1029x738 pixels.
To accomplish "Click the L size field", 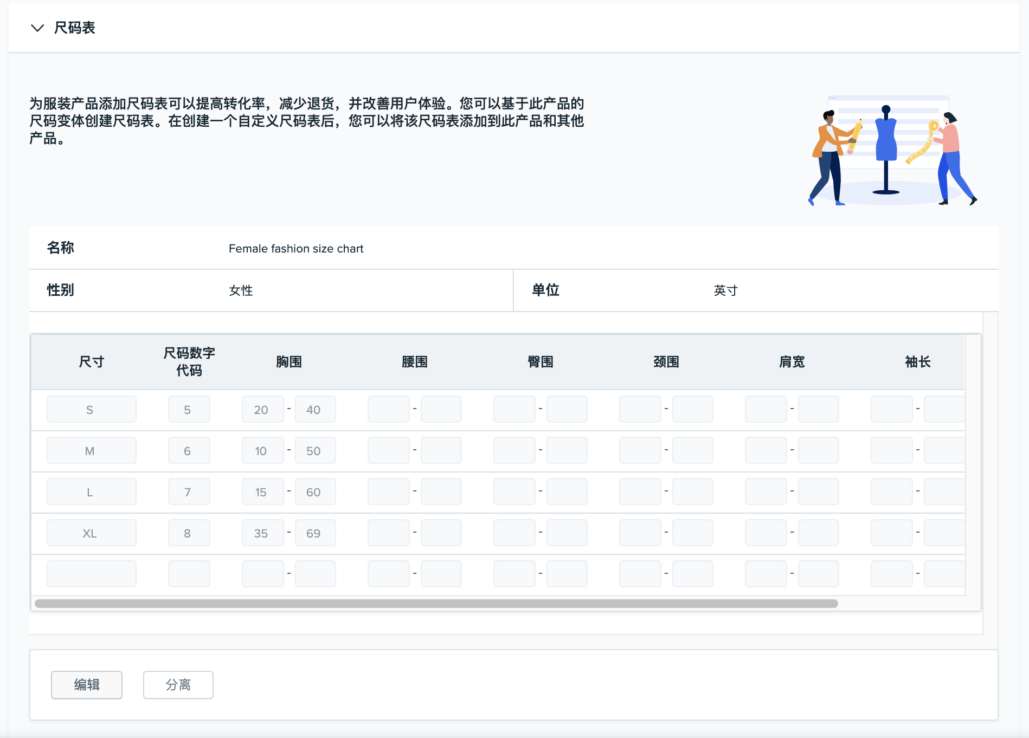I will pyautogui.click(x=92, y=491).
